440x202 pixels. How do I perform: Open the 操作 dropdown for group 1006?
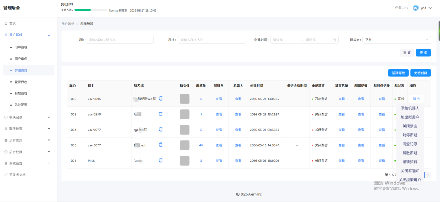[x=417, y=99]
